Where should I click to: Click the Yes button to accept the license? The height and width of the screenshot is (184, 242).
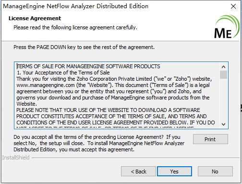point(174,171)
